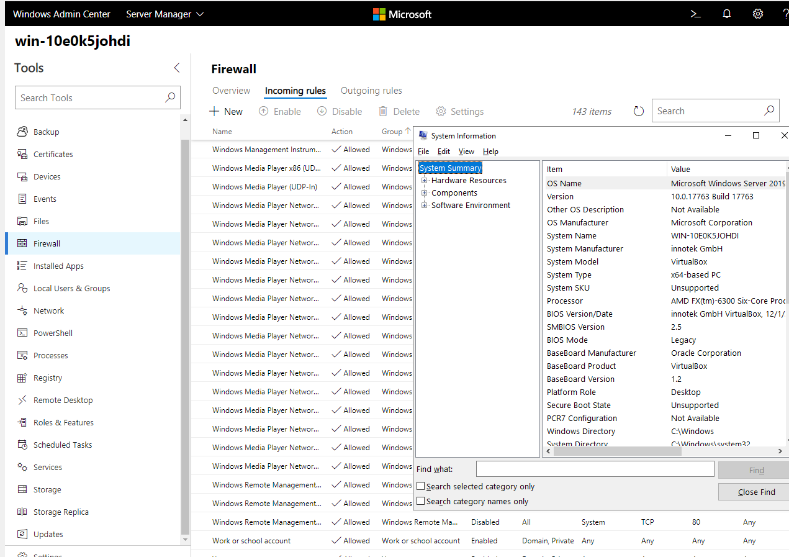The image size is (789, 557).
Task: Enable Search selected category only
Action: click(x=420, y=486)
